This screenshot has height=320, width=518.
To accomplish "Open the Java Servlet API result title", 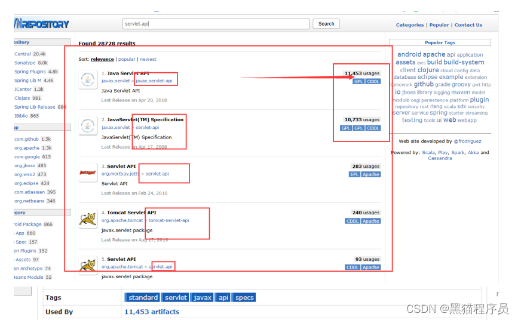I will [128, 73].
